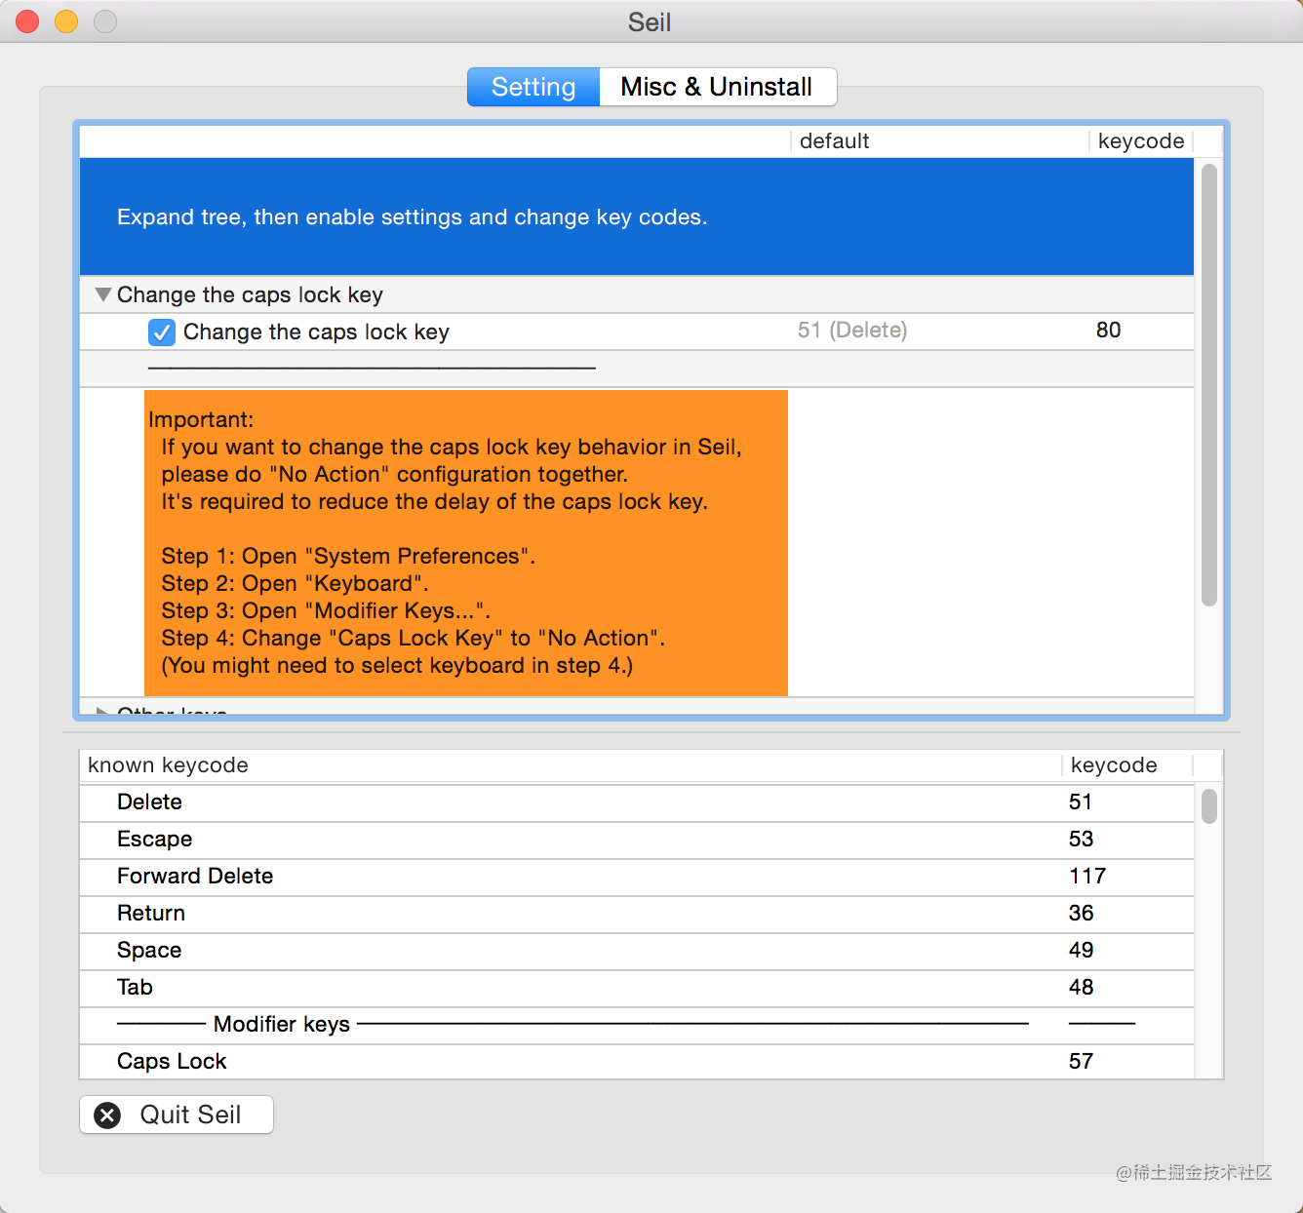Select the Forward Delete keycode row
Screen dimensions: 1303x1213
pyautogui.click(x=637, y=877)
